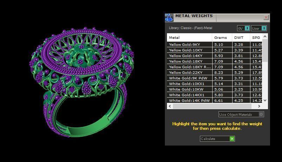This screenshot has height=162, width=282.
Task: Select the White Gold:9K PdW row
Action: (x=215, y=78)
